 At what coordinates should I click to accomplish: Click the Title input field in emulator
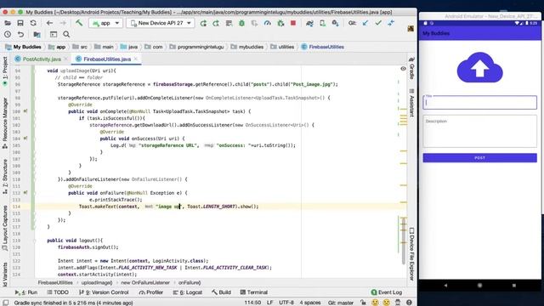pyautogui.click(x=479, y=102)
